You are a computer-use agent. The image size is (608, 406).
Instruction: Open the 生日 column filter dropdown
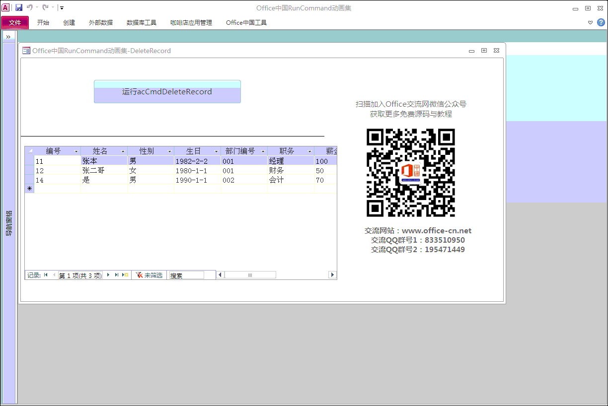pos(217,151)
